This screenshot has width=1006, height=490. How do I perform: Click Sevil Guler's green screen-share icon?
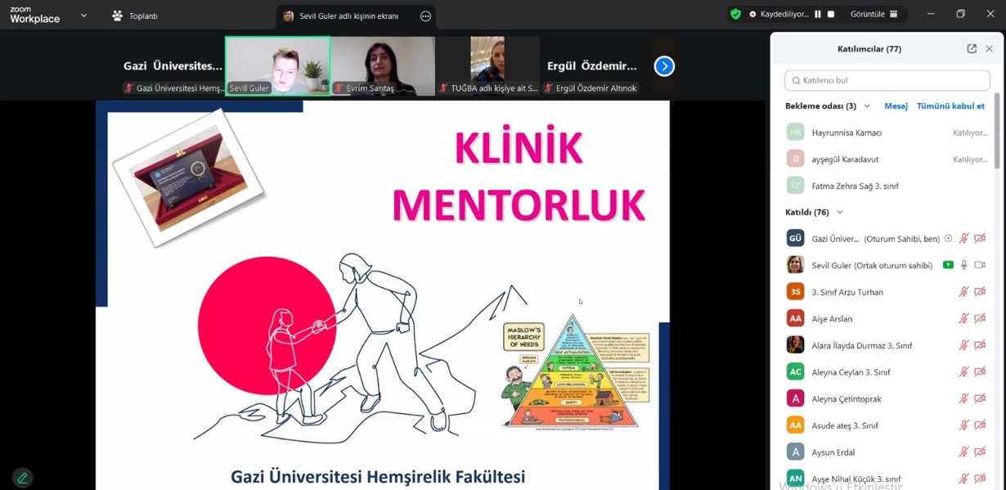tap(948, 265)
